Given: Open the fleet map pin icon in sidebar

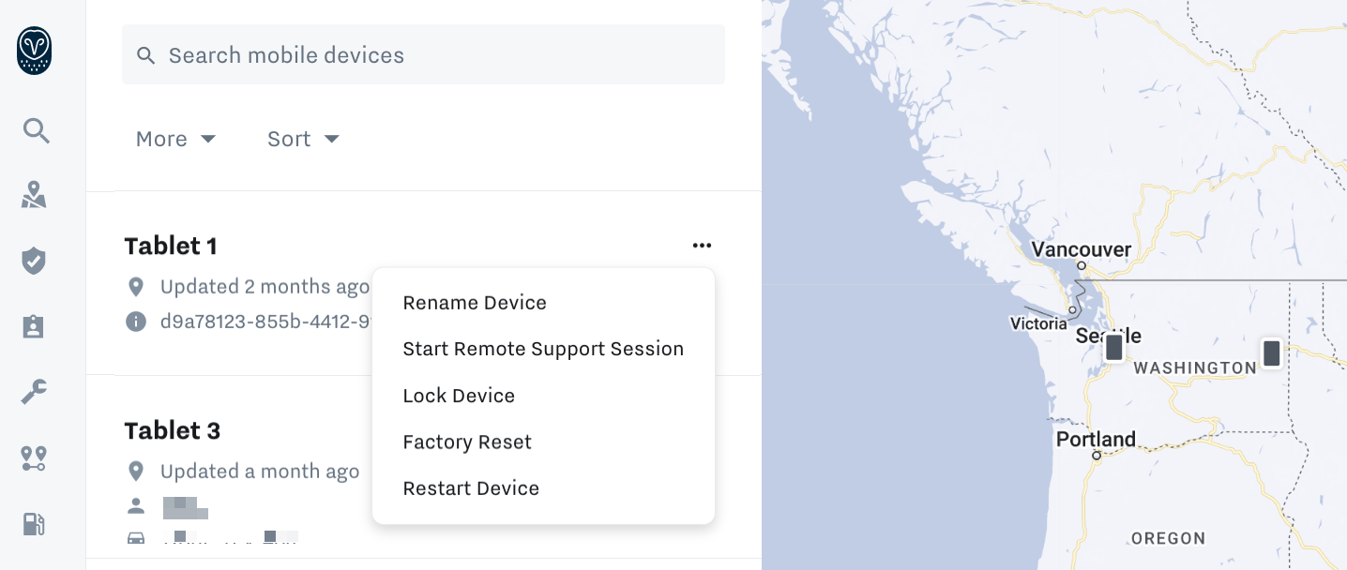Looking at the screenshot, I should point(34,195).
